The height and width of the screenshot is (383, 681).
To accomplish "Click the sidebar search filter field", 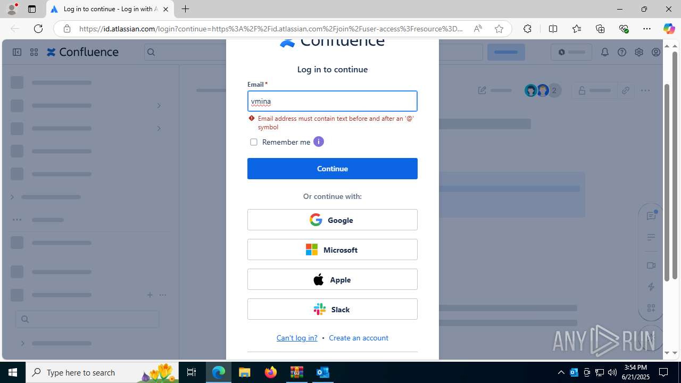I will coord(87,319).
